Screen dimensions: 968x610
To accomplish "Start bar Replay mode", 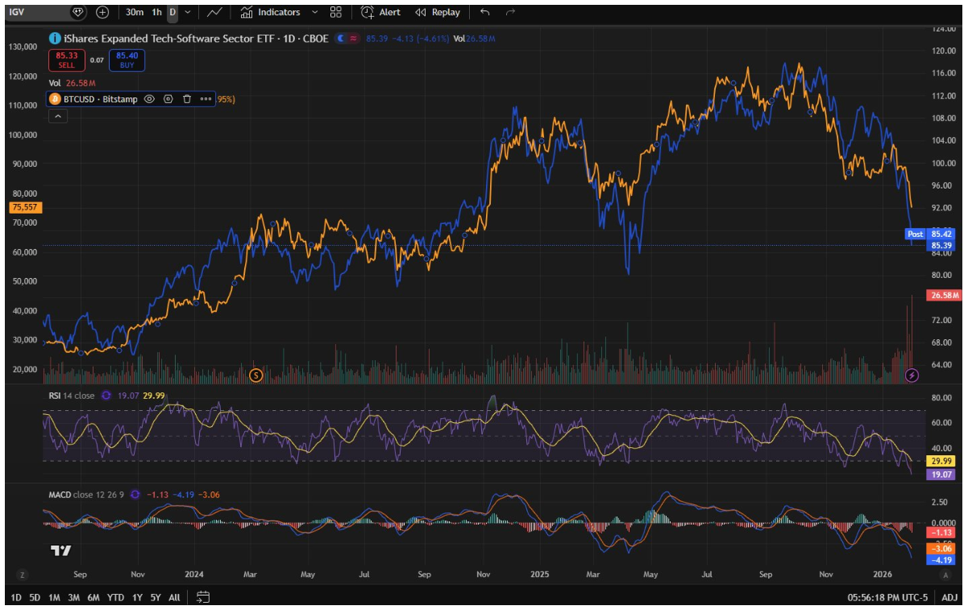I will coord(434,12).
